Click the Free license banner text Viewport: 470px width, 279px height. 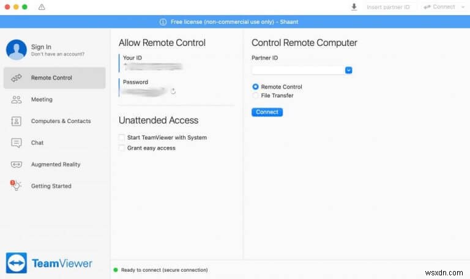(x=234, y=22)
